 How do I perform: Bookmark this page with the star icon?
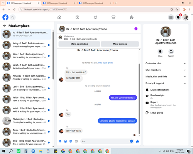(177, 10)
